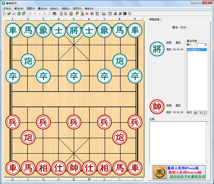
Task: Select the ===开始=== move list entry
Action: pyautogui.click(x=197, y=50)
